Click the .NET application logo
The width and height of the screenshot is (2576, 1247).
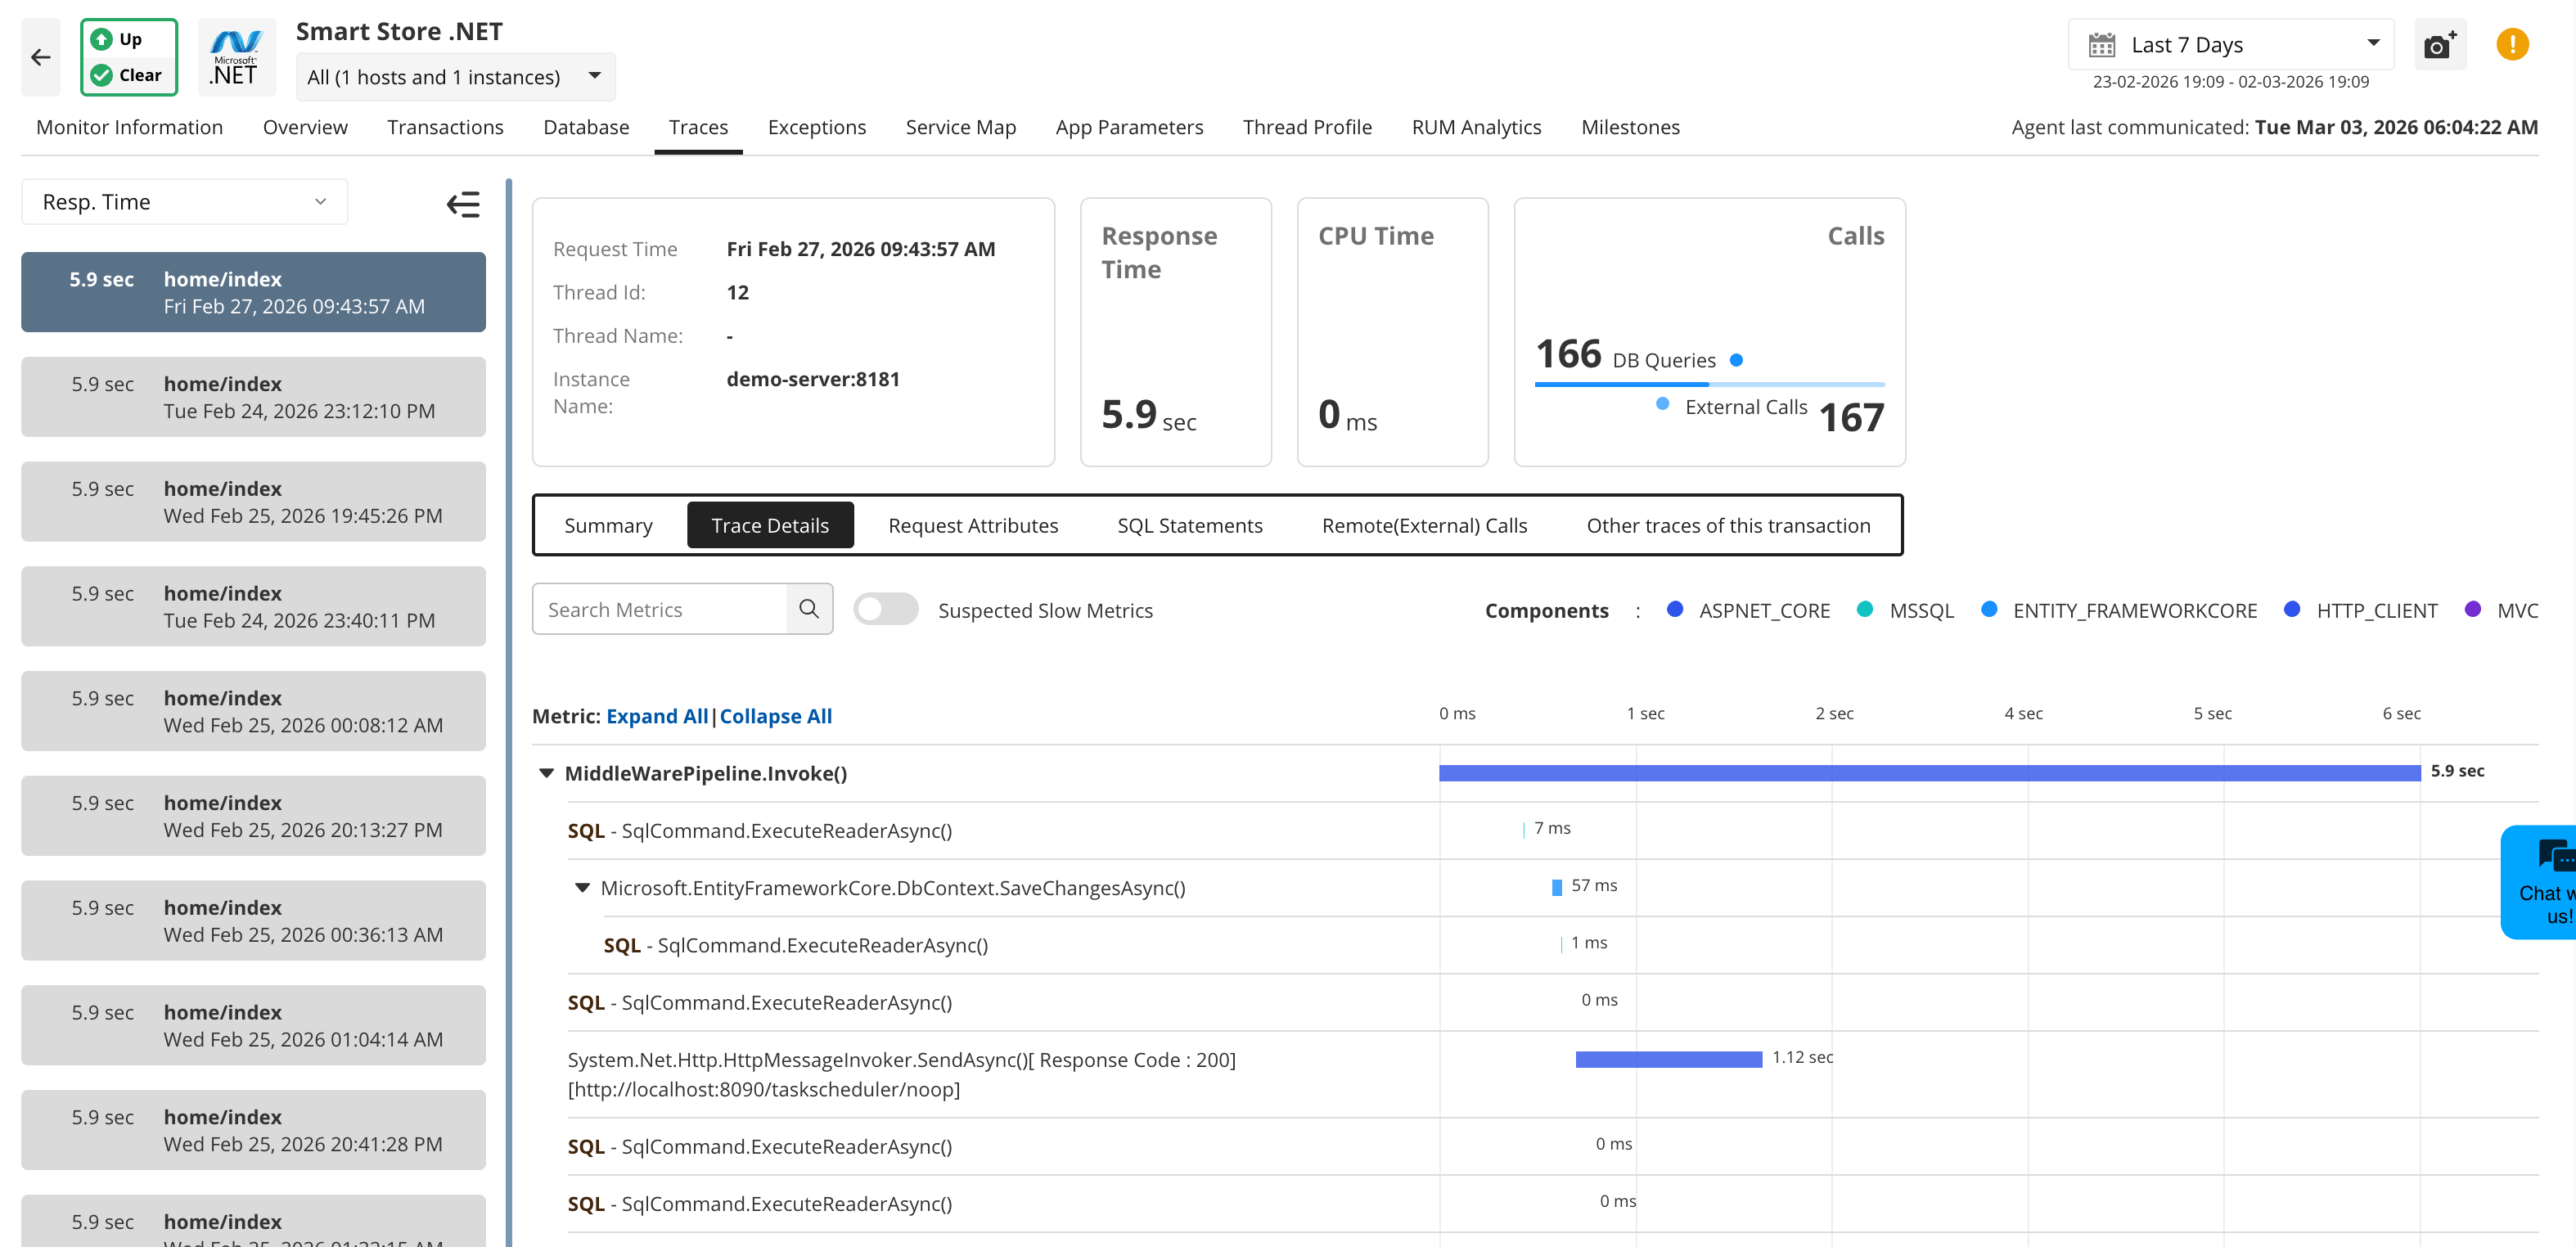[x=236, y=56]
